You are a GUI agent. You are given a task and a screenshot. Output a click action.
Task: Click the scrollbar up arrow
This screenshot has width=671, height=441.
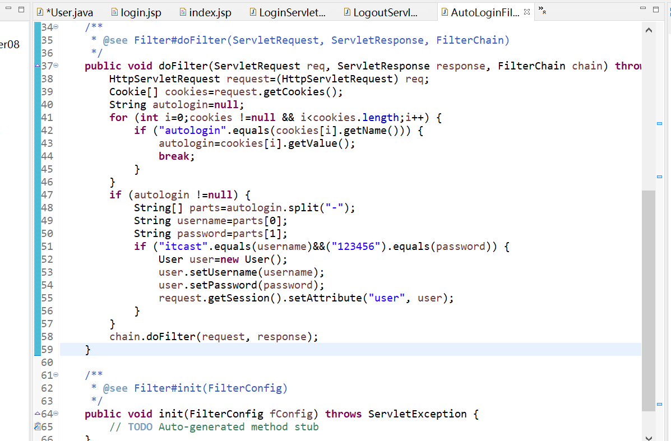[649, 30]
